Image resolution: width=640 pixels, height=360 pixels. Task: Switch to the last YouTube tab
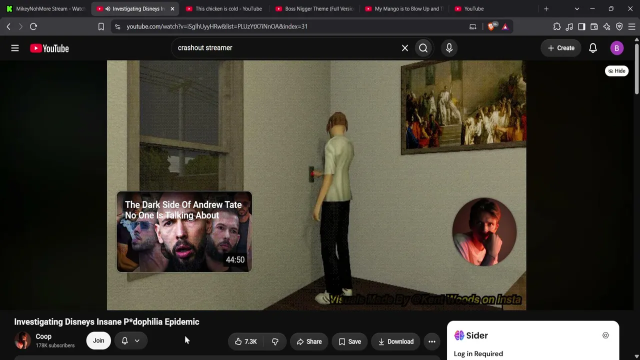[493, 8]
